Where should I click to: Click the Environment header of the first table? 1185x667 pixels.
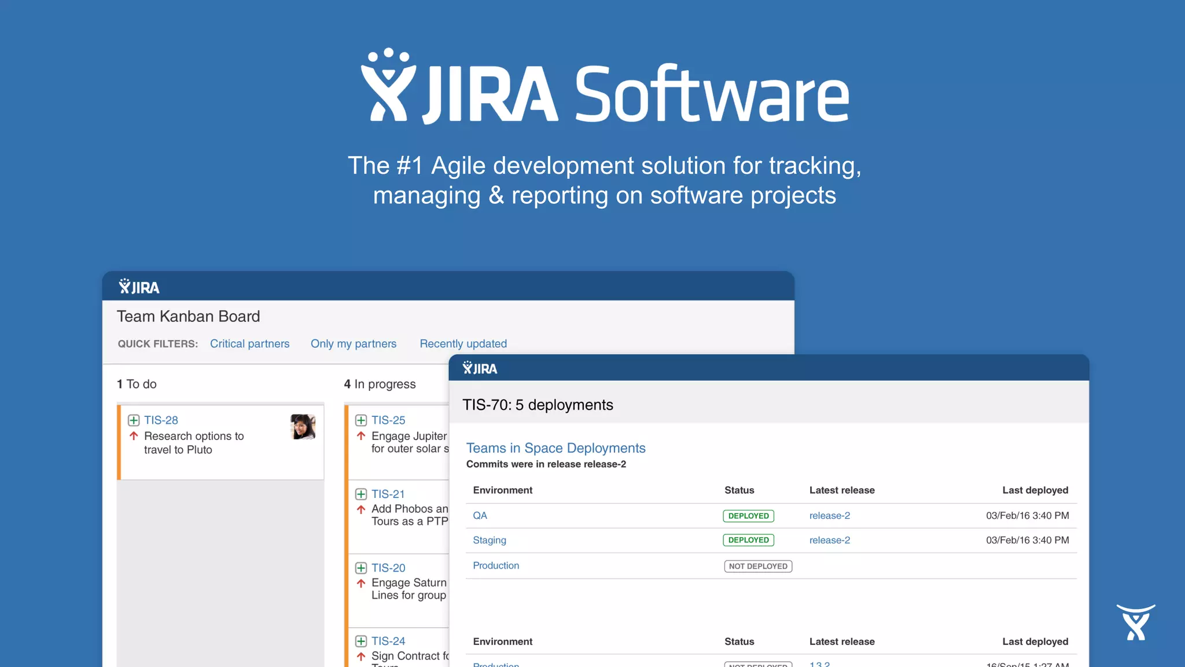503,490
